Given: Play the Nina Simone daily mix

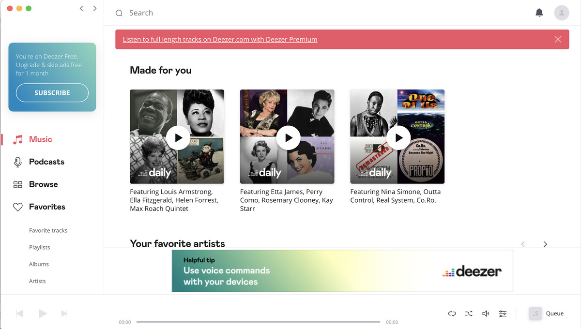Looking at the screenshot, I should tap(399, 138).
